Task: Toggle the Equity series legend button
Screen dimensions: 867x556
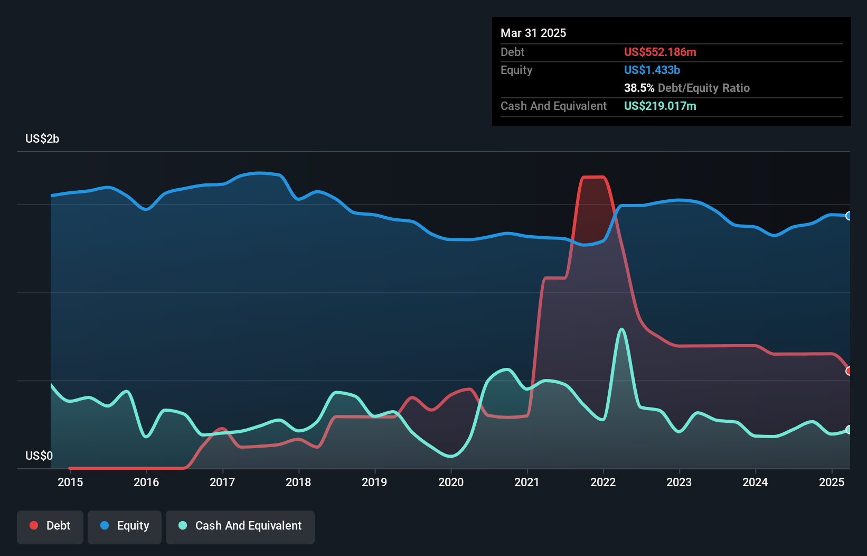Action: tap(125, 526)
